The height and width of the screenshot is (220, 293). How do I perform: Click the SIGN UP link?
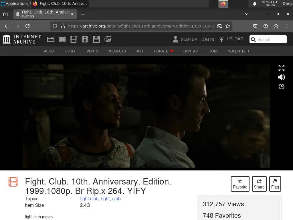pyautogui.click(x=189, y=40)
